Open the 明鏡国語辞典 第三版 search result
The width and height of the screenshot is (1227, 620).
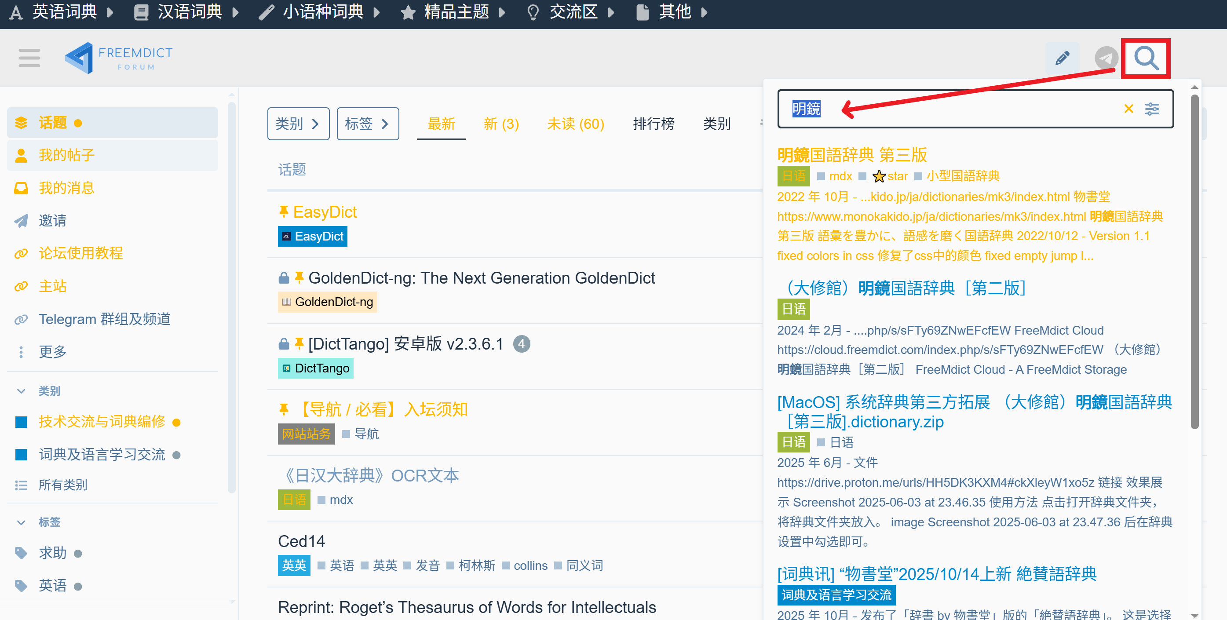tap(852, 155)
